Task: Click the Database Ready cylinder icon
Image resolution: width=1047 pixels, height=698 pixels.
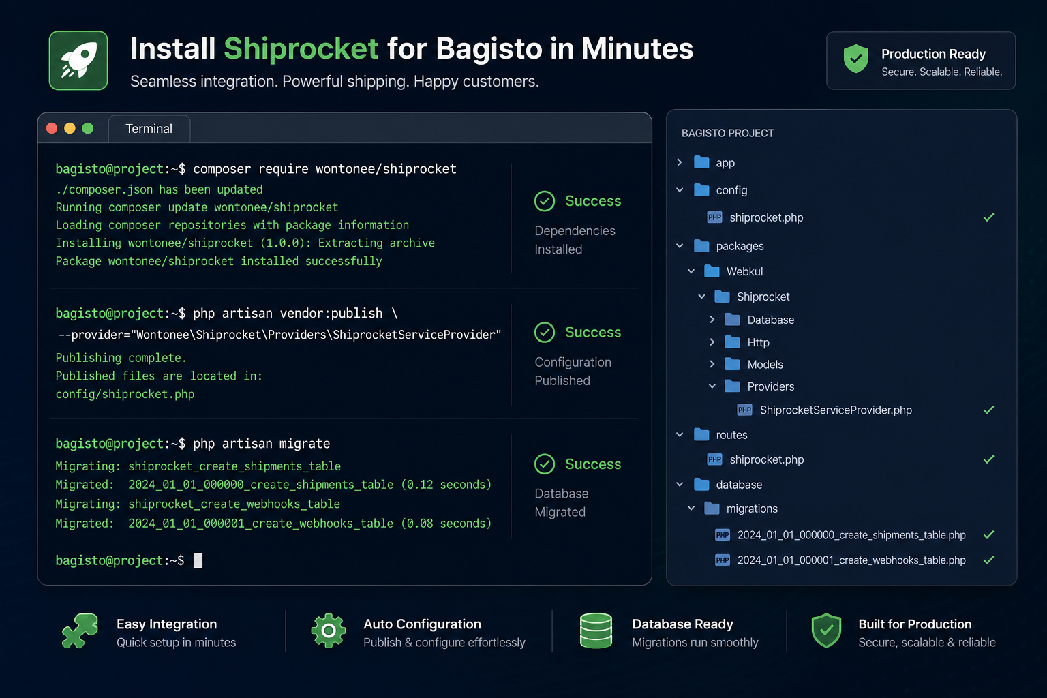Action: pos(596,631)
